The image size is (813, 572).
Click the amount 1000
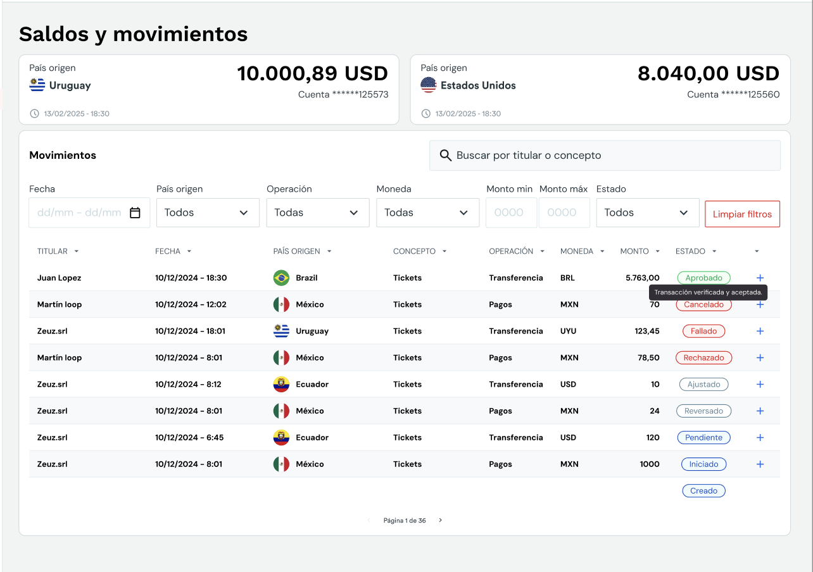pyautogui.click(x=650, y=464)
